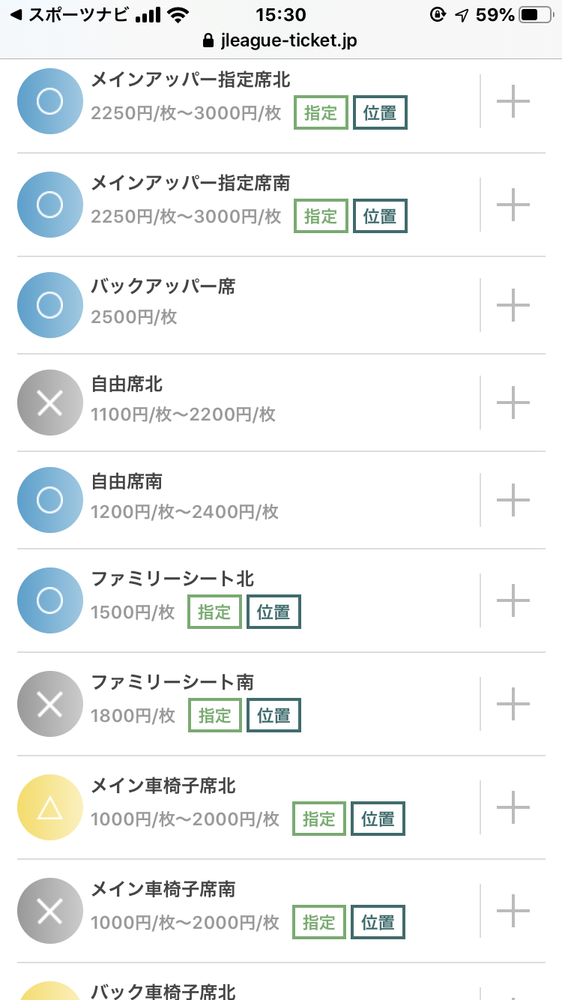Tap the plus icon on メイン車椅子席北 row
562x1000 pixels.
coord(513,807)
